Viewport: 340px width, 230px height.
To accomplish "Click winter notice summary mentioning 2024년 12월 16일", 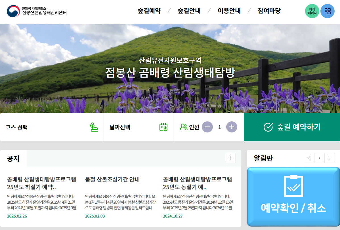I will tap(198, 202).
